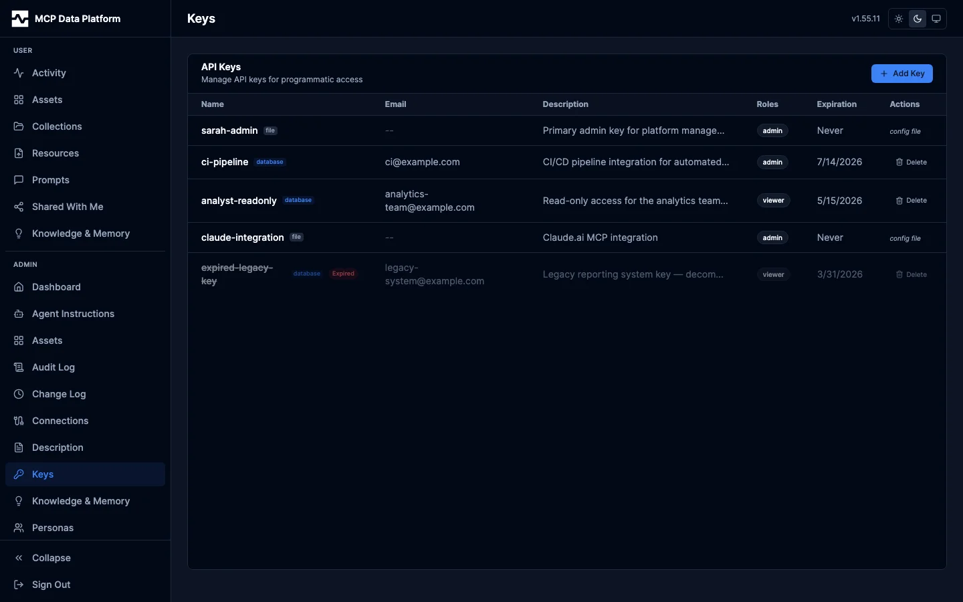Open the Dashboard under ADMIN
963x602 pixels.
tap(18, 287)
